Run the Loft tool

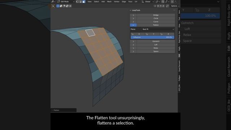[156, 45]
